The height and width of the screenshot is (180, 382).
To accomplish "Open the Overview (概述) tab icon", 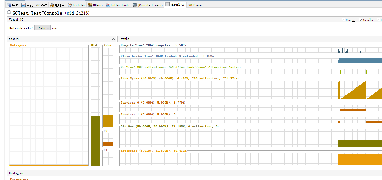I will click(9, 4).
